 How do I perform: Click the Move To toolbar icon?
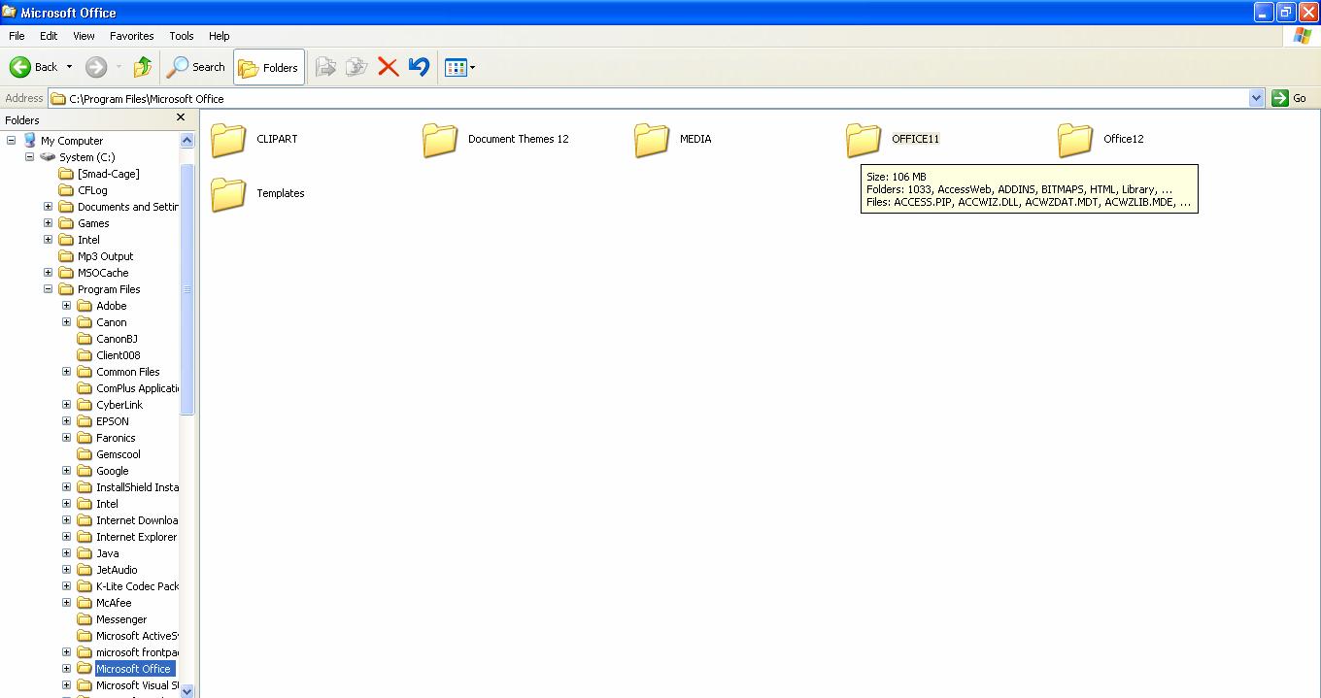point(325,67)
